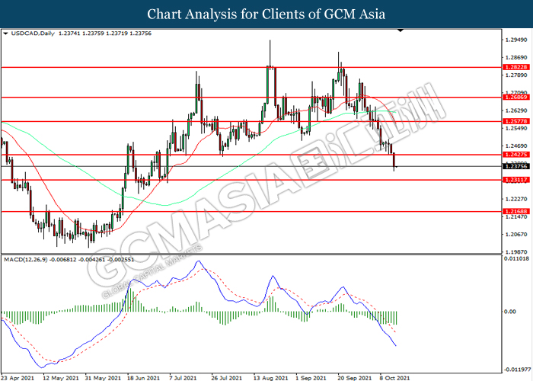Click the 1.24690 price axis value
This screenshot has width=533, height=381.
(x=516, y=146)
